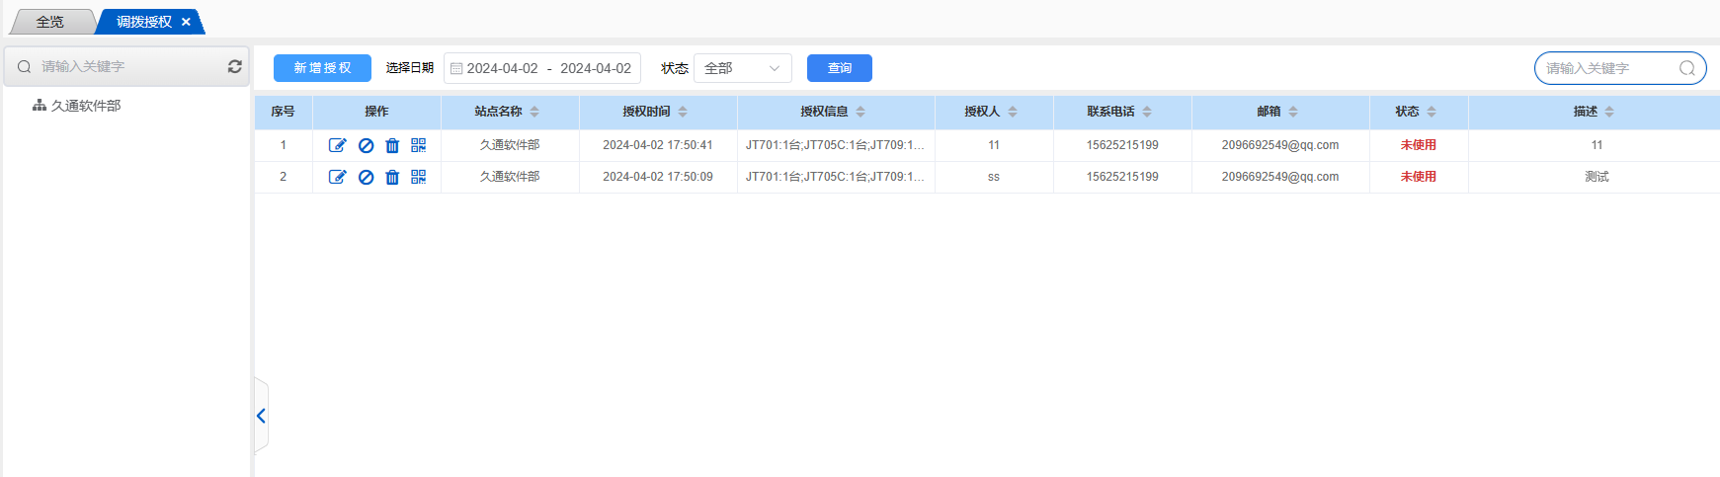Open the 状态 dropdown showing 全部
Screen dimensions: 1720x477
[x=742, y=68]
